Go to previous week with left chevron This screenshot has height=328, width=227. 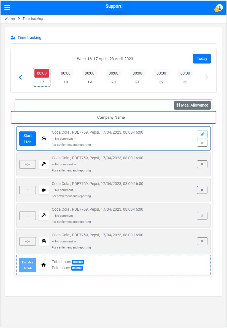20,77
